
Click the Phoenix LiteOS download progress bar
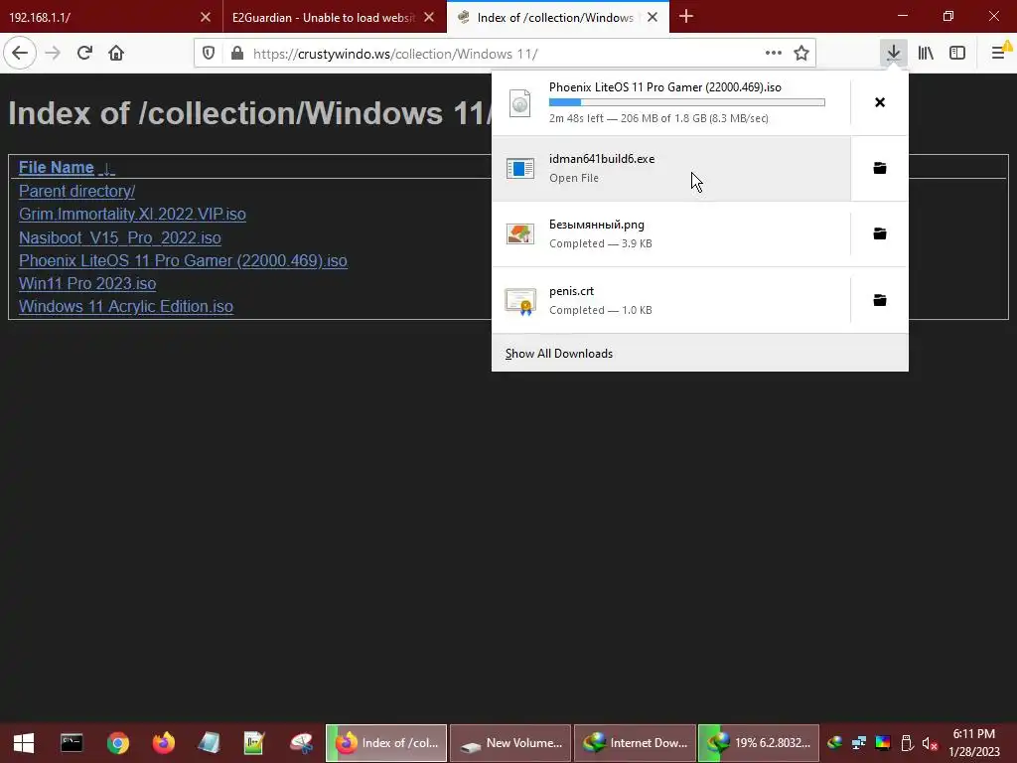687,102
